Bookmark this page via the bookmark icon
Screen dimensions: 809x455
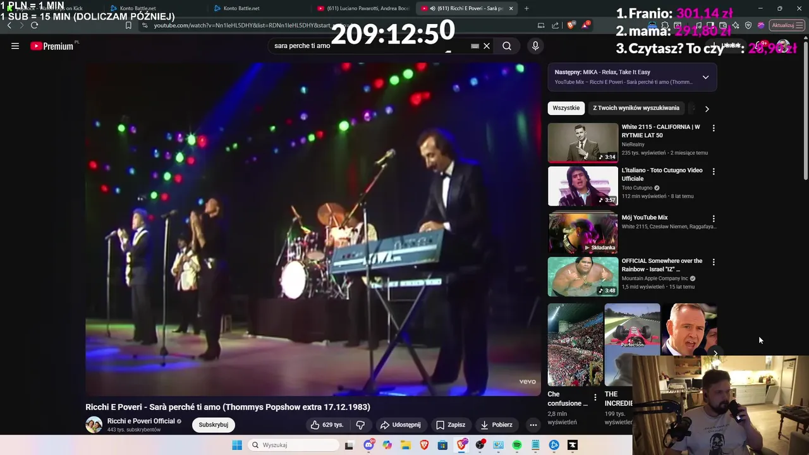pyautogui.click(x=128, y=25)
